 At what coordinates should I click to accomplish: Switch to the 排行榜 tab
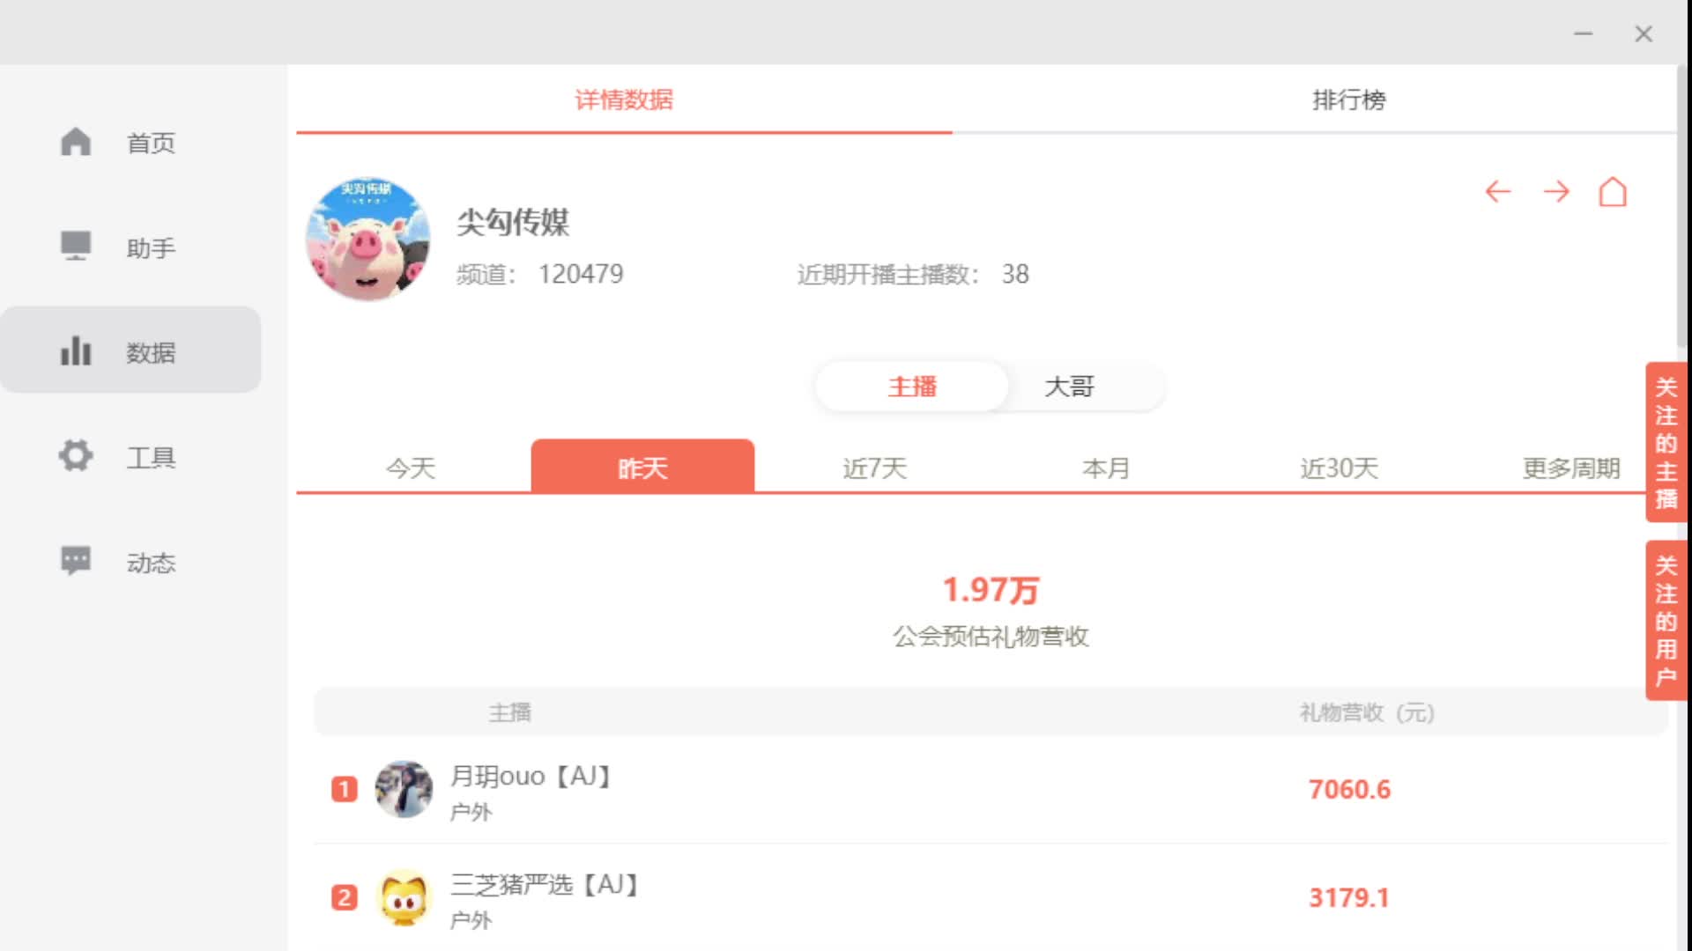click(1349, 100)
